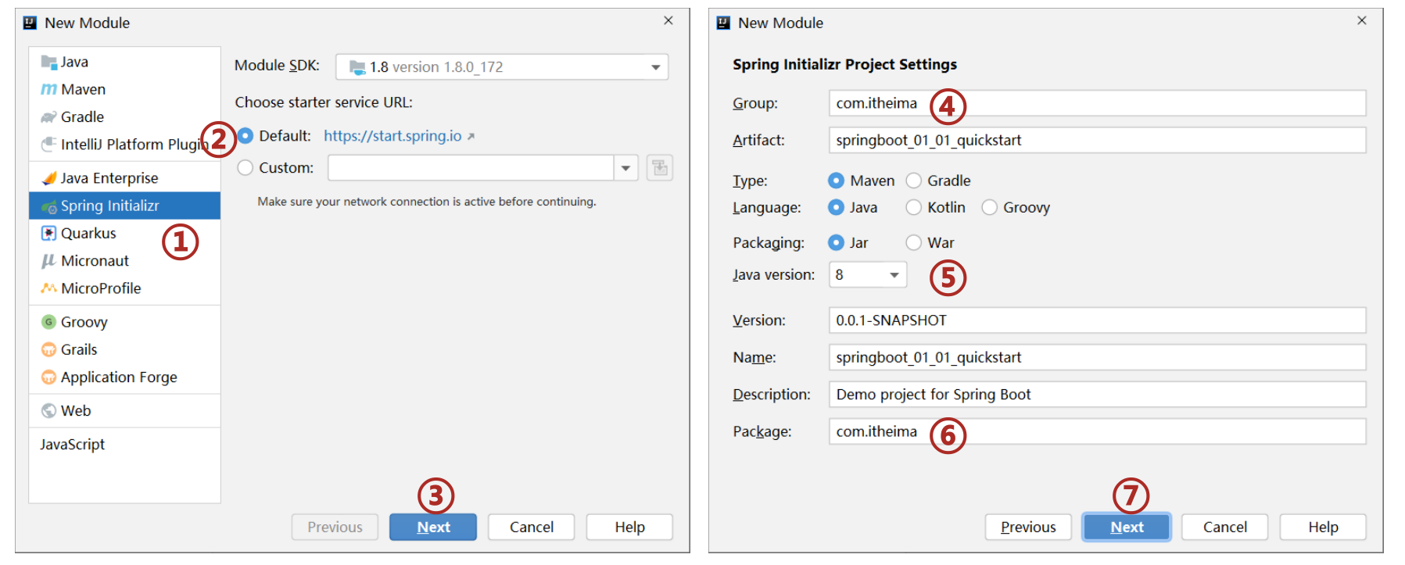Choose the Micronaut icon
The height and width of the screenshot is (565, 1405).
coord(49,261)
